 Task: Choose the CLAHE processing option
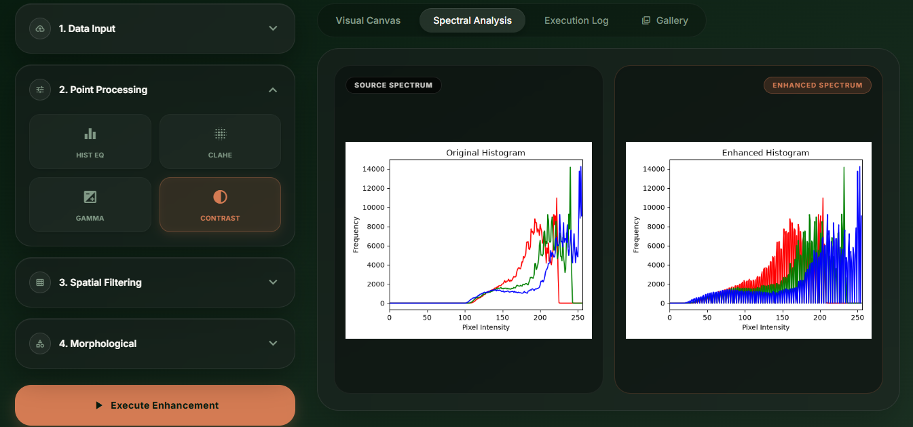(x=220, y=141)
